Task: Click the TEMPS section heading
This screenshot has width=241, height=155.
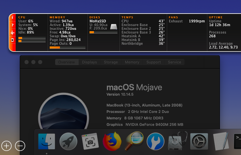Action: 127,17
